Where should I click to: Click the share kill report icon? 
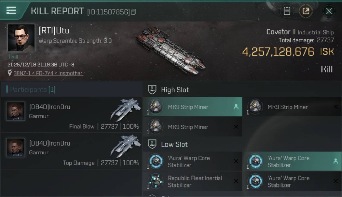(x=306, y=11)
